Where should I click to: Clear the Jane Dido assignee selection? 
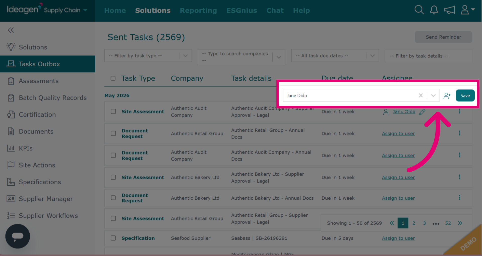(421, 95)
